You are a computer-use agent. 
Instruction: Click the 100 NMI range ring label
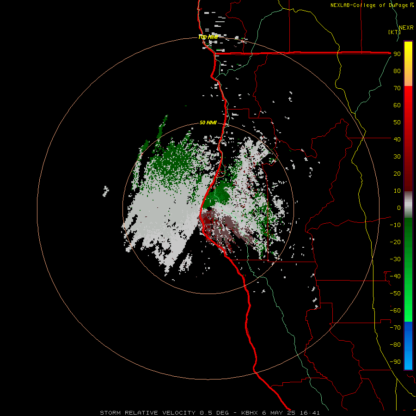[x=208, y=37]
